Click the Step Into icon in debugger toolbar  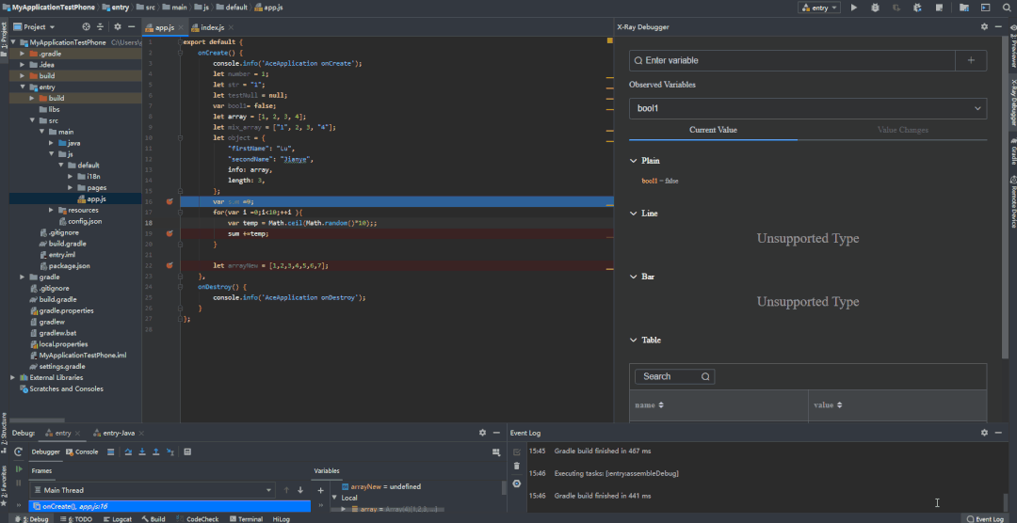pyautogui.click(x=141, y=452)
